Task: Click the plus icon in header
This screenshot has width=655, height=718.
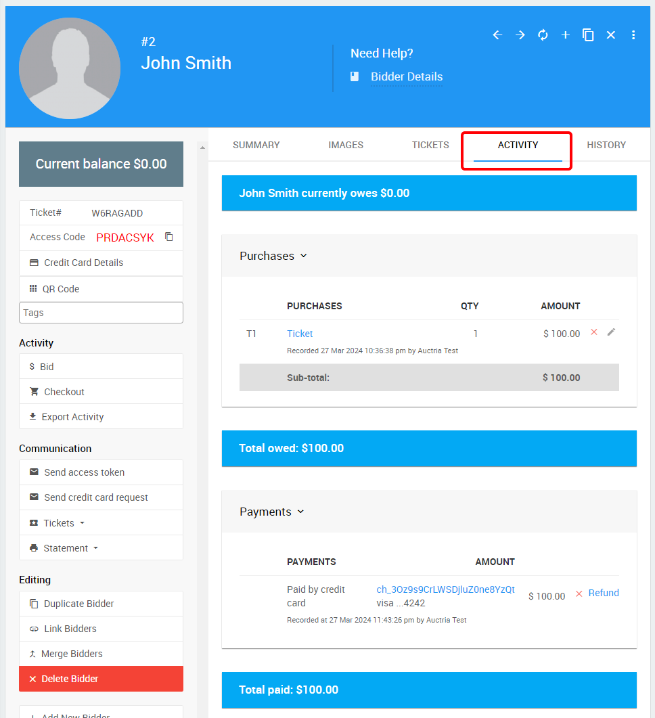Action: 566,35
